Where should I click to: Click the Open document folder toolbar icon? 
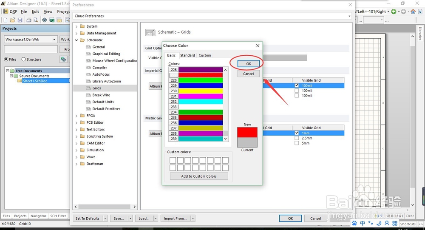(x=13, y=20)
